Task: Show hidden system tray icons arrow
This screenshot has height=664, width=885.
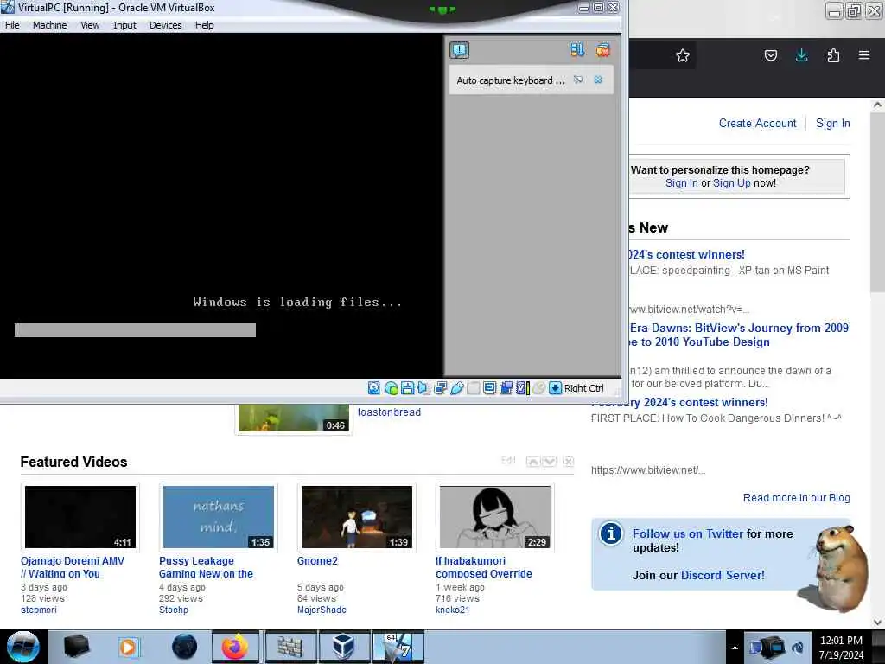Action: 735,648
